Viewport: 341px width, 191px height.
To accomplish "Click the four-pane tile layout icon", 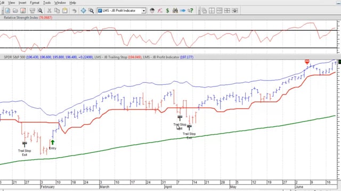I will pyautogui.click(x=227, y=11).
